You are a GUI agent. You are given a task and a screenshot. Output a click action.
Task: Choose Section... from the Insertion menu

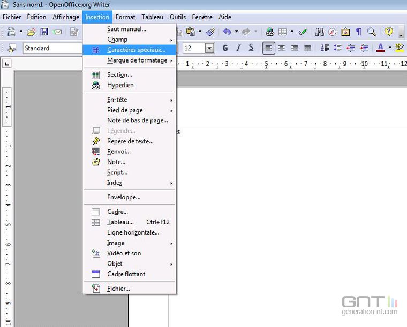(x=129, y=75)
